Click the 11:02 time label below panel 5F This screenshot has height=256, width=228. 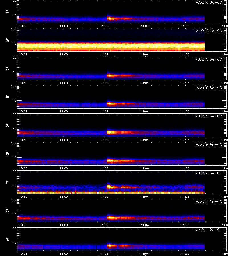(104, 140)
